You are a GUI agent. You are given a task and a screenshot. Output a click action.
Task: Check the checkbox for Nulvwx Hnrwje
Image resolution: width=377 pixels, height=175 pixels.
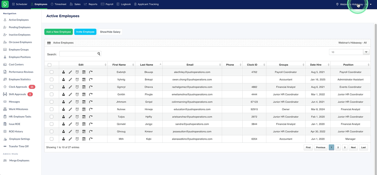point(52,109)
